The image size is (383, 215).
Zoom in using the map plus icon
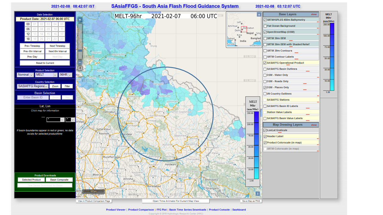tap(80, 19)
